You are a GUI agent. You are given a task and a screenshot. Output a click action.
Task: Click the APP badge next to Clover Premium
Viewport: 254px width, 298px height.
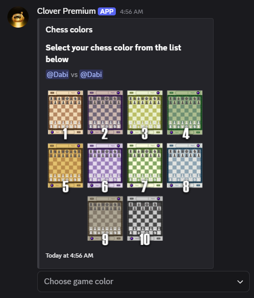pyautogui.click(x=107, y=11)
